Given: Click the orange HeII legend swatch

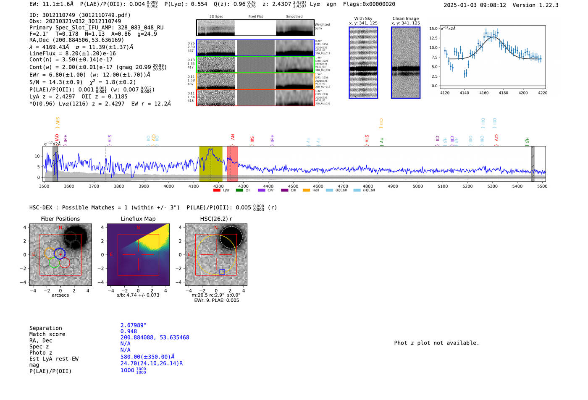Looking at the screenshot, I should pos(306,190).
